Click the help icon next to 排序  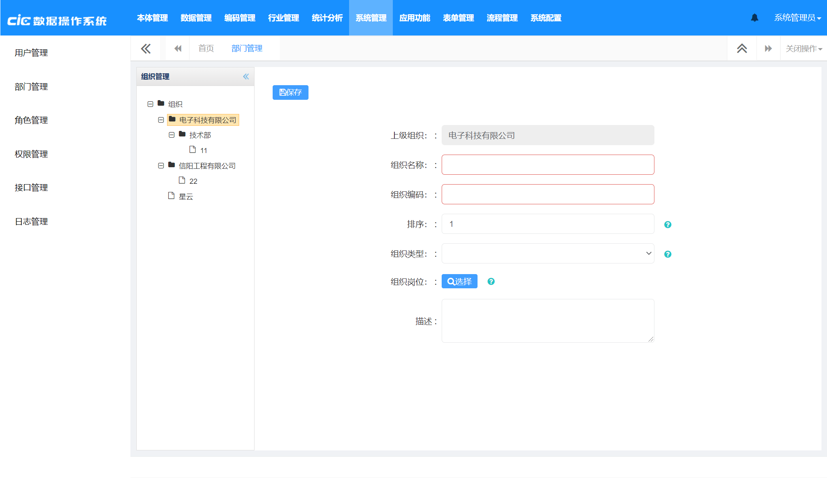pyautogui.click(x=667, y=224)
